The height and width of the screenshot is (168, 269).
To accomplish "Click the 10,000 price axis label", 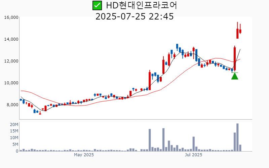I will 11,83.
